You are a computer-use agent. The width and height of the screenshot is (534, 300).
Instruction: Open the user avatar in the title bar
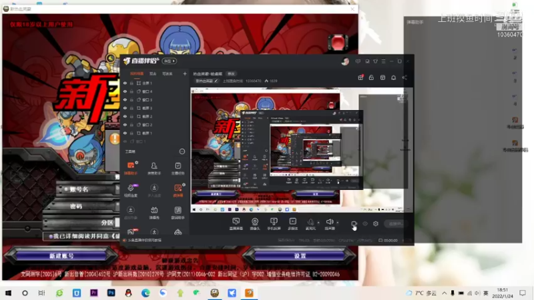click(345, 61)
